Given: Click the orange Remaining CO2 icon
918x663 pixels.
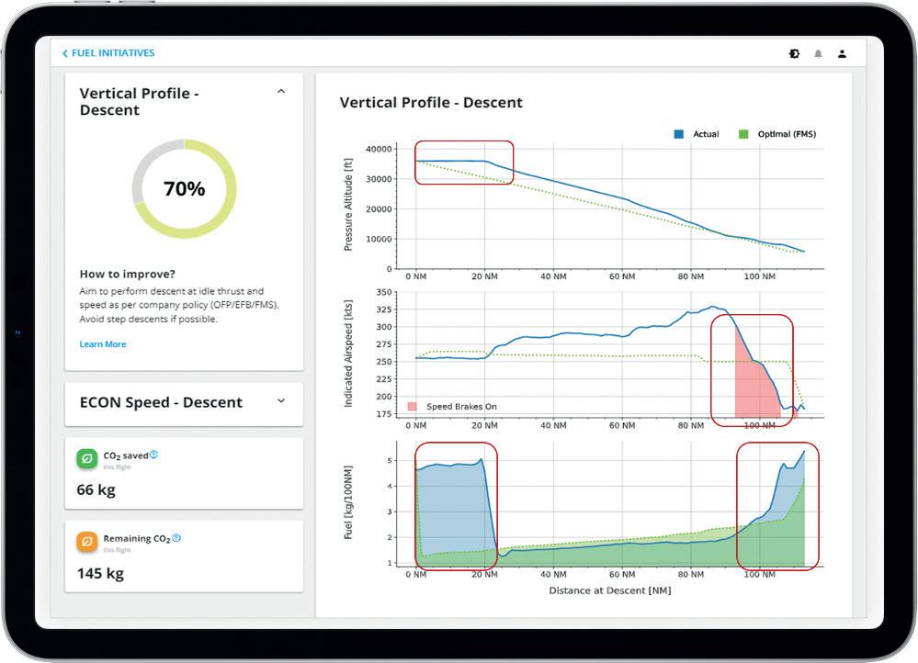Looking at the screenshot, I should click(x=86, y=541).
